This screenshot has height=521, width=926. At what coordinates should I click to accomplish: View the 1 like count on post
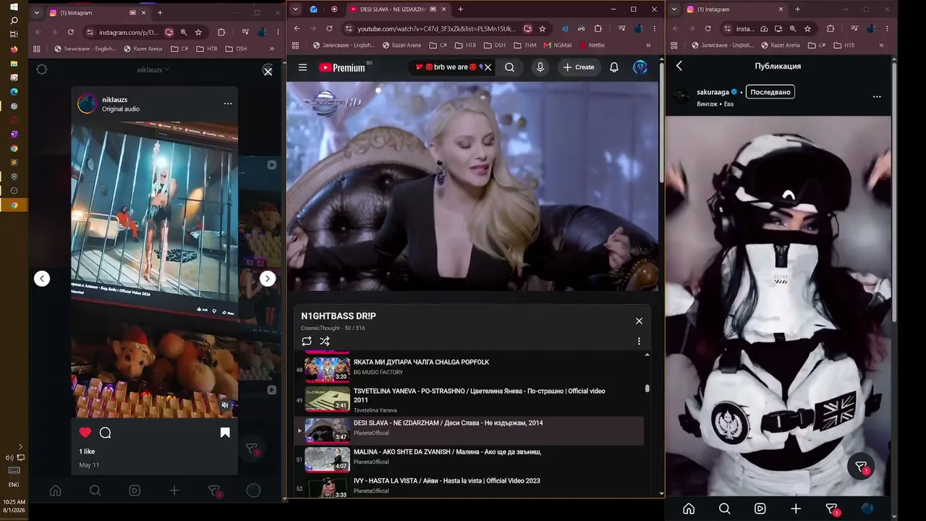87,452
